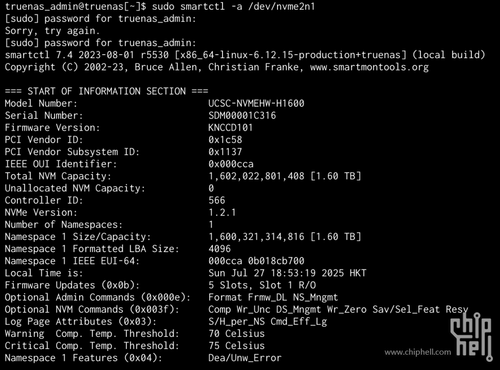Click the www.smartmontools.org URL text
This screenshot has width=500, height=370.
click(x=369, y=67)
